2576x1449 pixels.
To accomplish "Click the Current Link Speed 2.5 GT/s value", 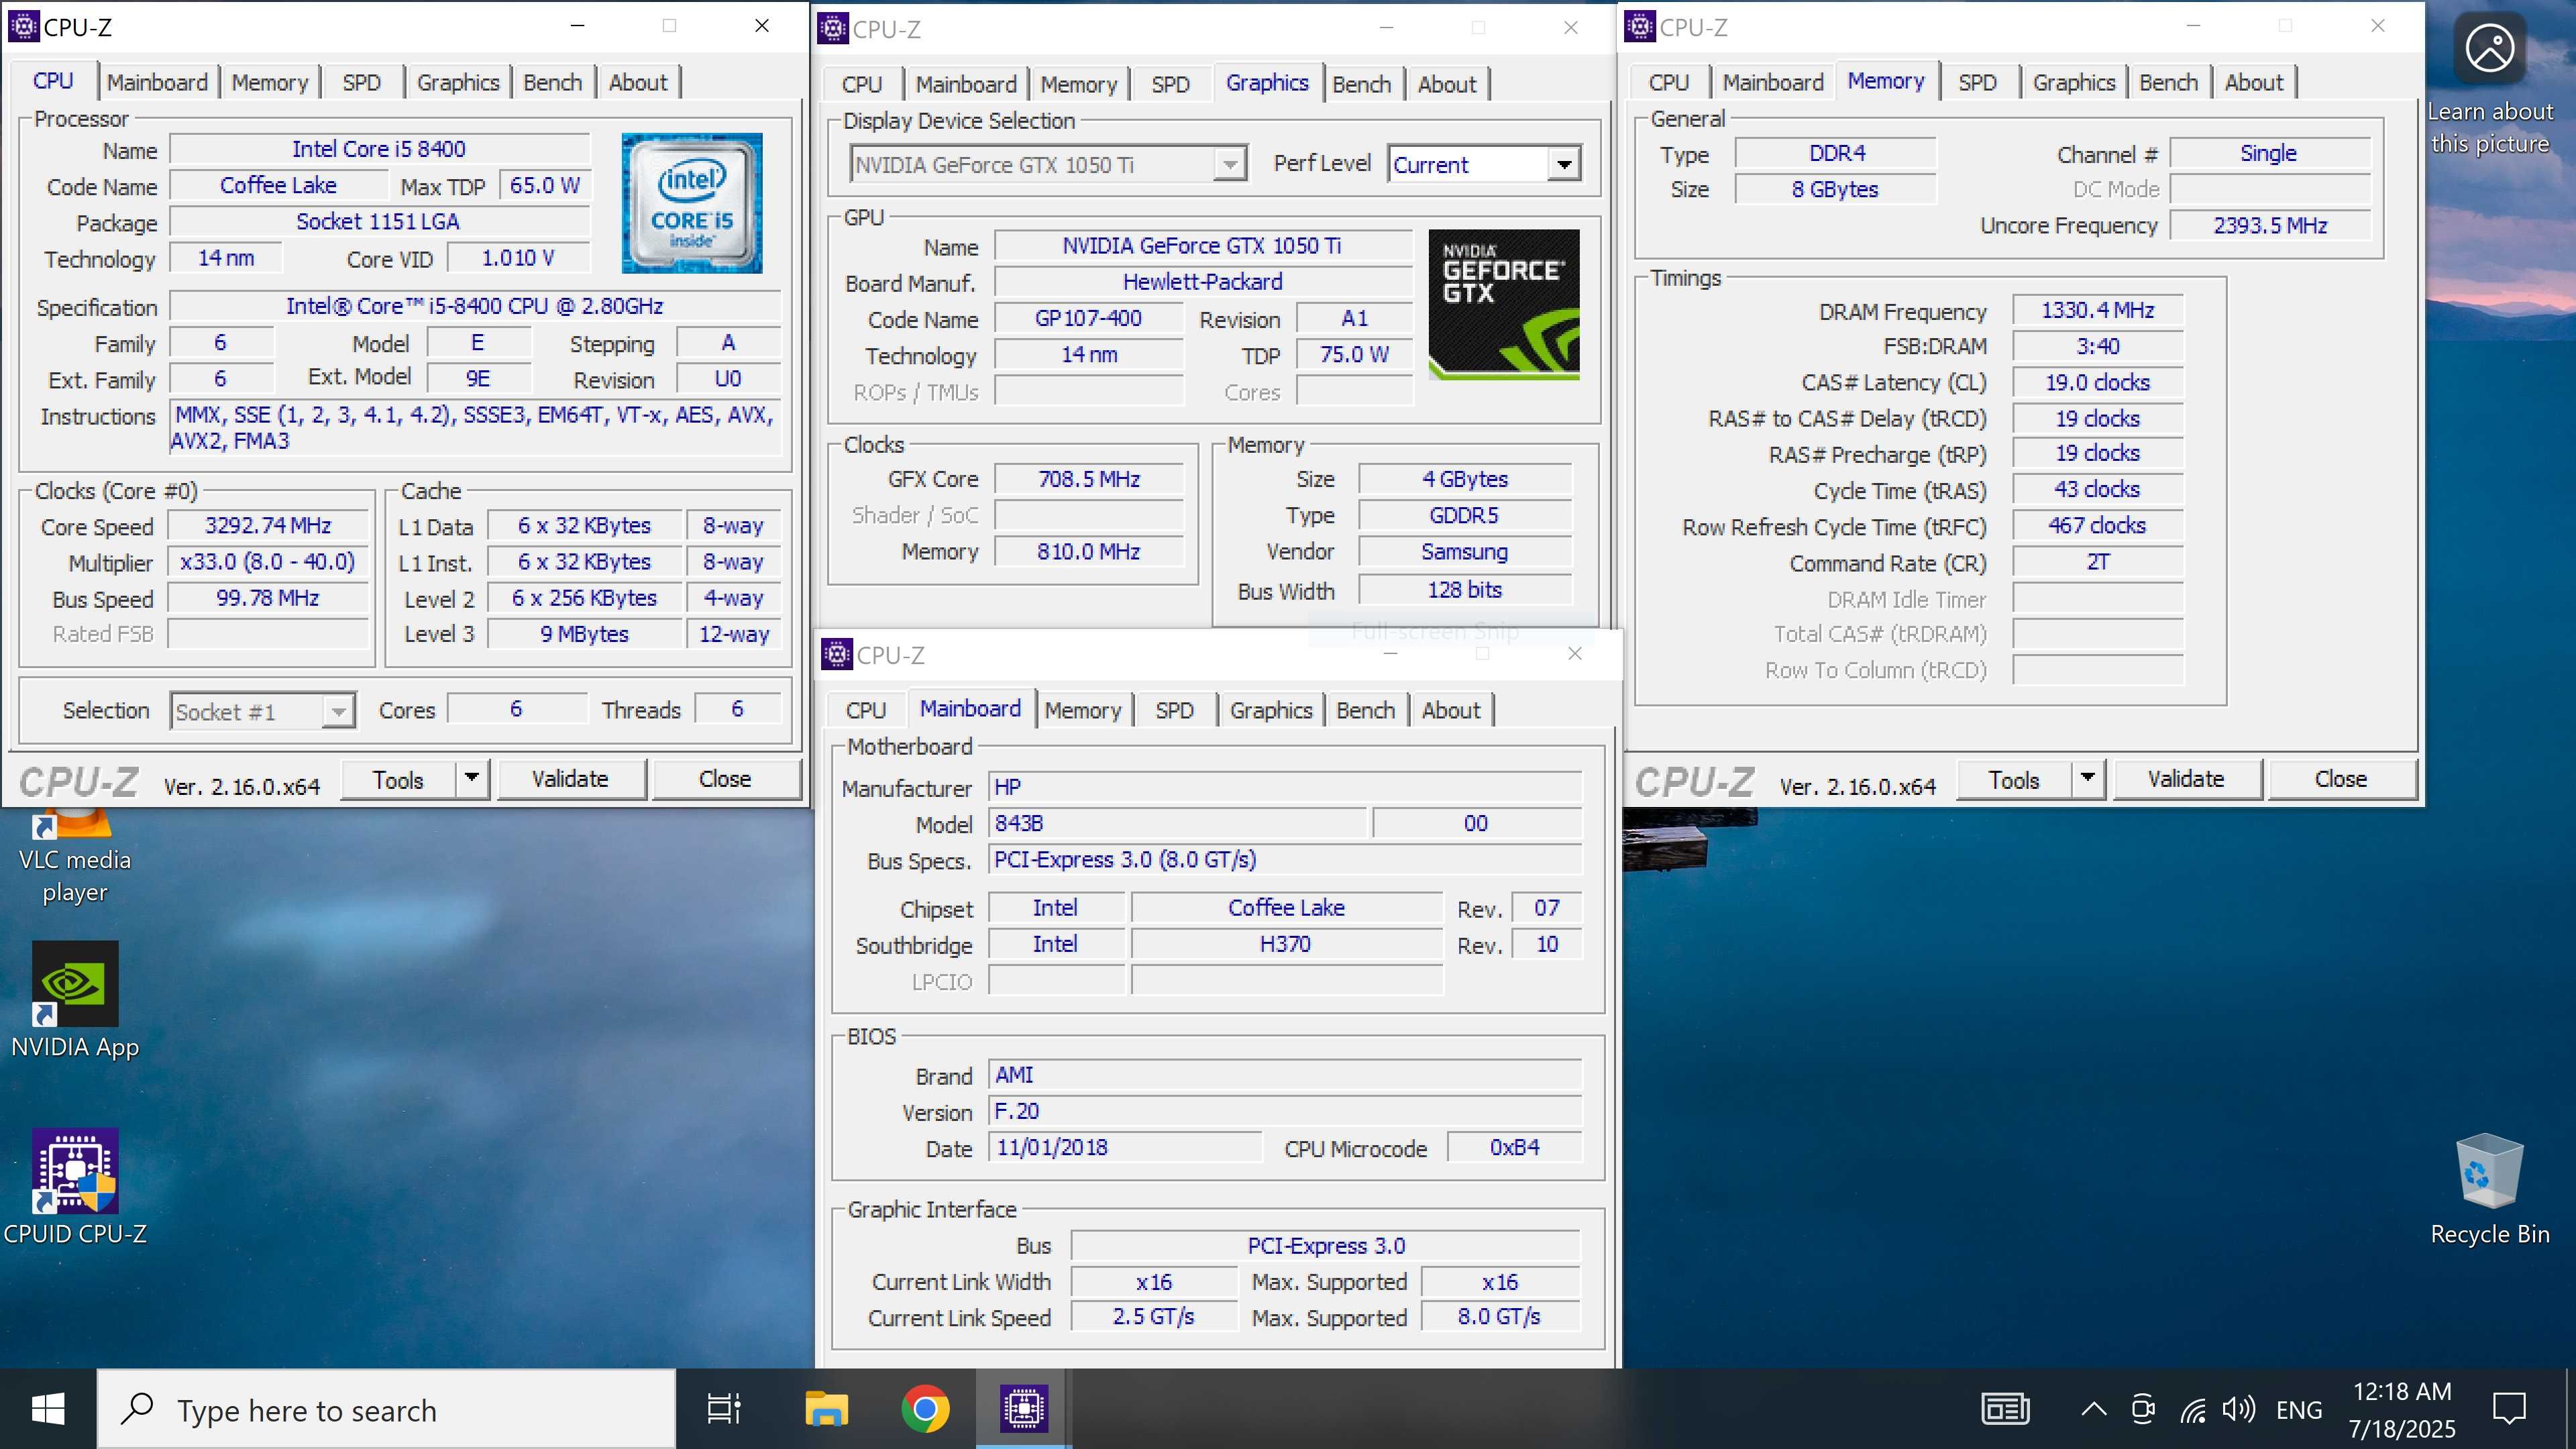I will (x=1153, y=1316).
